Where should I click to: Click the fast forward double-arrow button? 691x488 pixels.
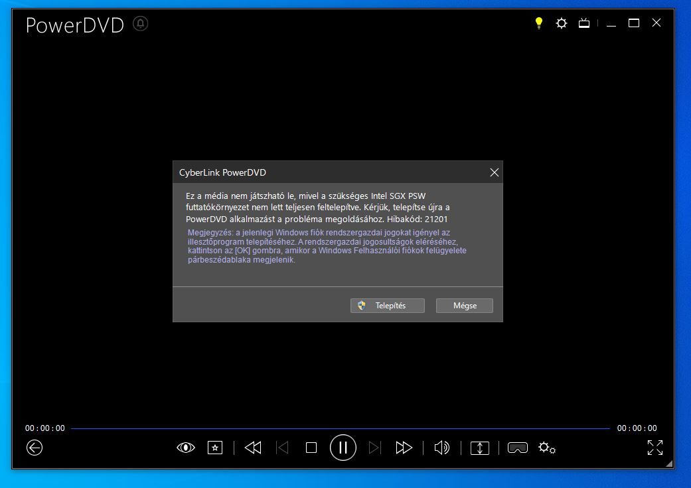tap(404, 448)
